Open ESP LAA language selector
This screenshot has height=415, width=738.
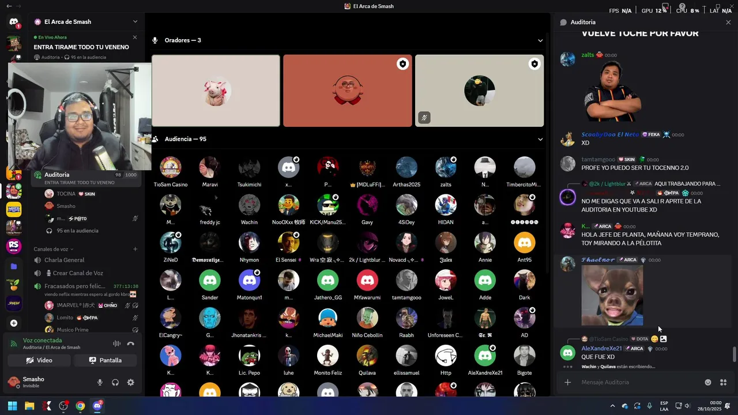(664, 406)
